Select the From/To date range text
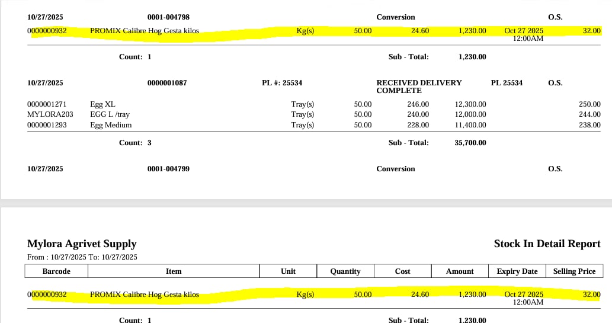Viewport: 612px width, 323px height. click(82, 257)
